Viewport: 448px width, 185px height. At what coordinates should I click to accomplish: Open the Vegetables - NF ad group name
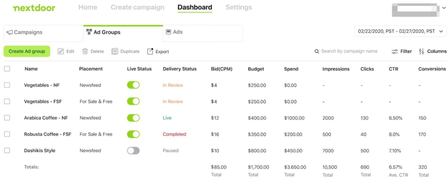coord(42,85)
